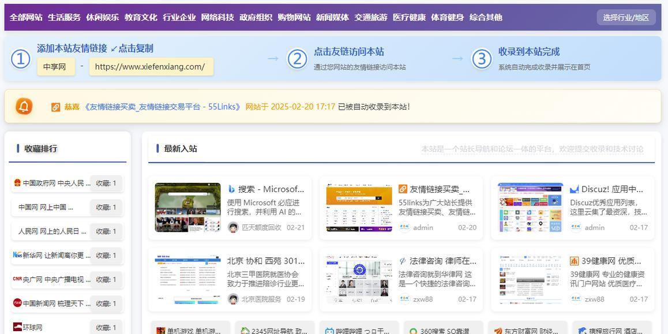Select 体育健身 category
668x334 pixels.
coord(448,17)
